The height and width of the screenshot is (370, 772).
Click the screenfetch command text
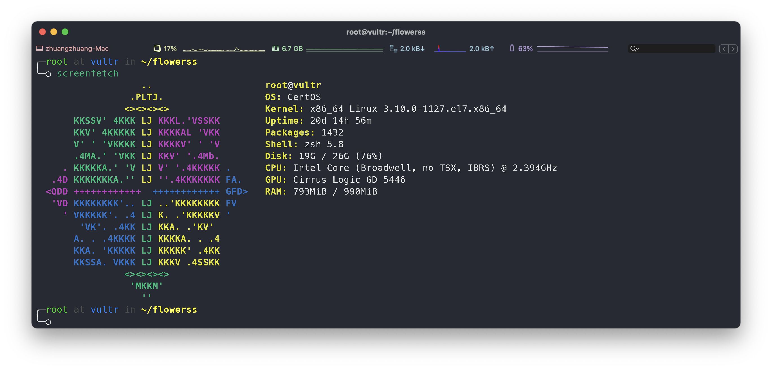pyautogui.click(x=87, y=73)
